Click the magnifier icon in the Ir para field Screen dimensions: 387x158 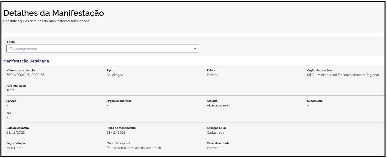(11, 49)
